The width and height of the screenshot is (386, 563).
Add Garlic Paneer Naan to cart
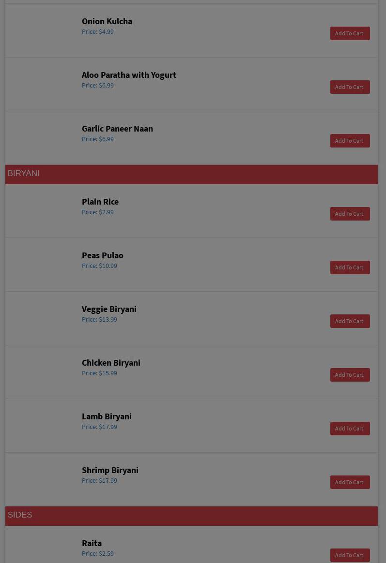pos(350,141)
